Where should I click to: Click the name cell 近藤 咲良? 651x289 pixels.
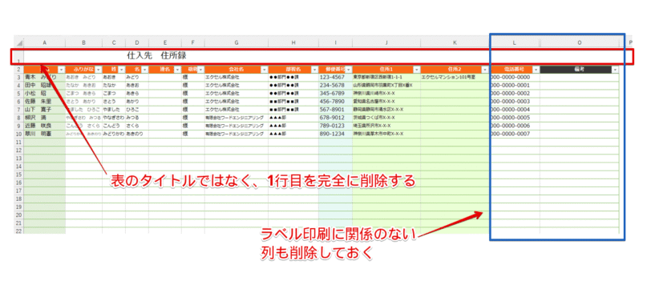tap(44, 126)
